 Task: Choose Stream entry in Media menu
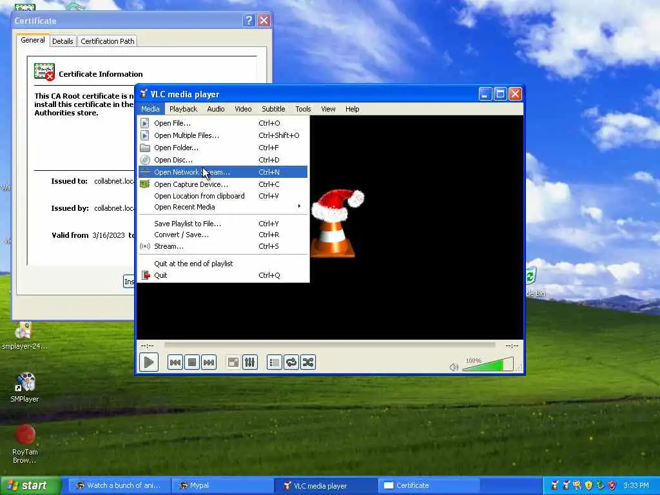tap(223, 247)
